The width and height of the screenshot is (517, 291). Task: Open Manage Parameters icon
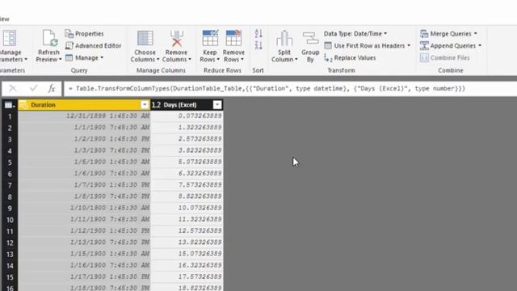[10, 39]
